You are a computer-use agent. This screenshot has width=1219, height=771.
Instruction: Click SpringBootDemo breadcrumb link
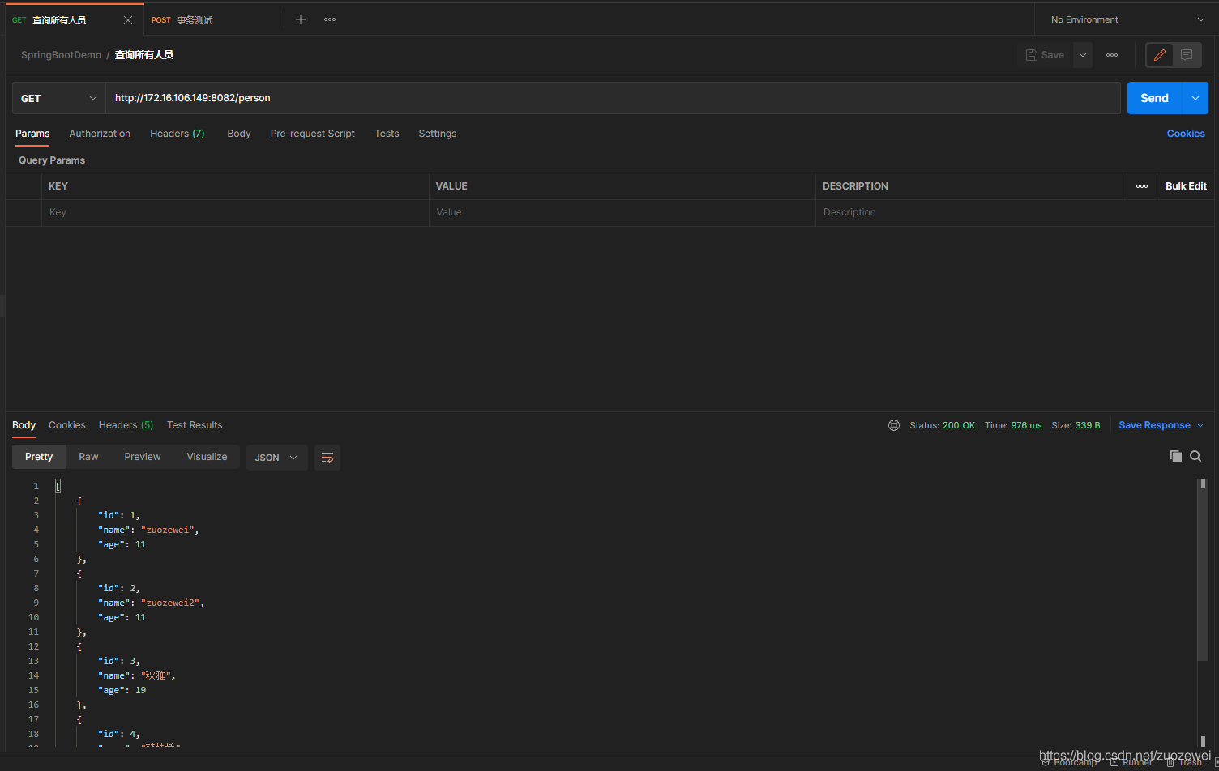pos(61,55)
